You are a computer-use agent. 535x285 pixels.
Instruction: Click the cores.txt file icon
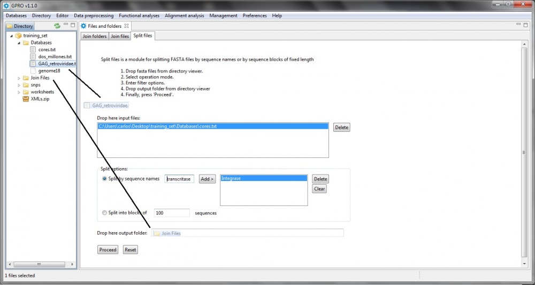pos(33,50)
